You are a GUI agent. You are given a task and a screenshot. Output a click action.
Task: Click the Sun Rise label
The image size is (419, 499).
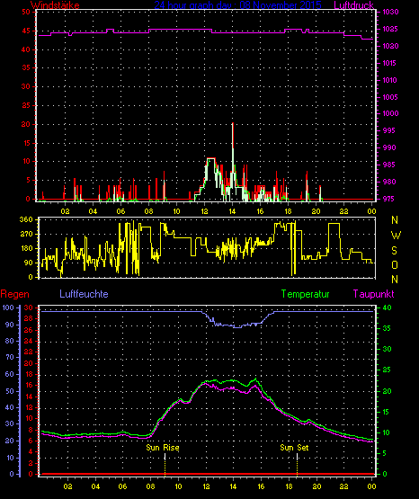pos(163,448)
